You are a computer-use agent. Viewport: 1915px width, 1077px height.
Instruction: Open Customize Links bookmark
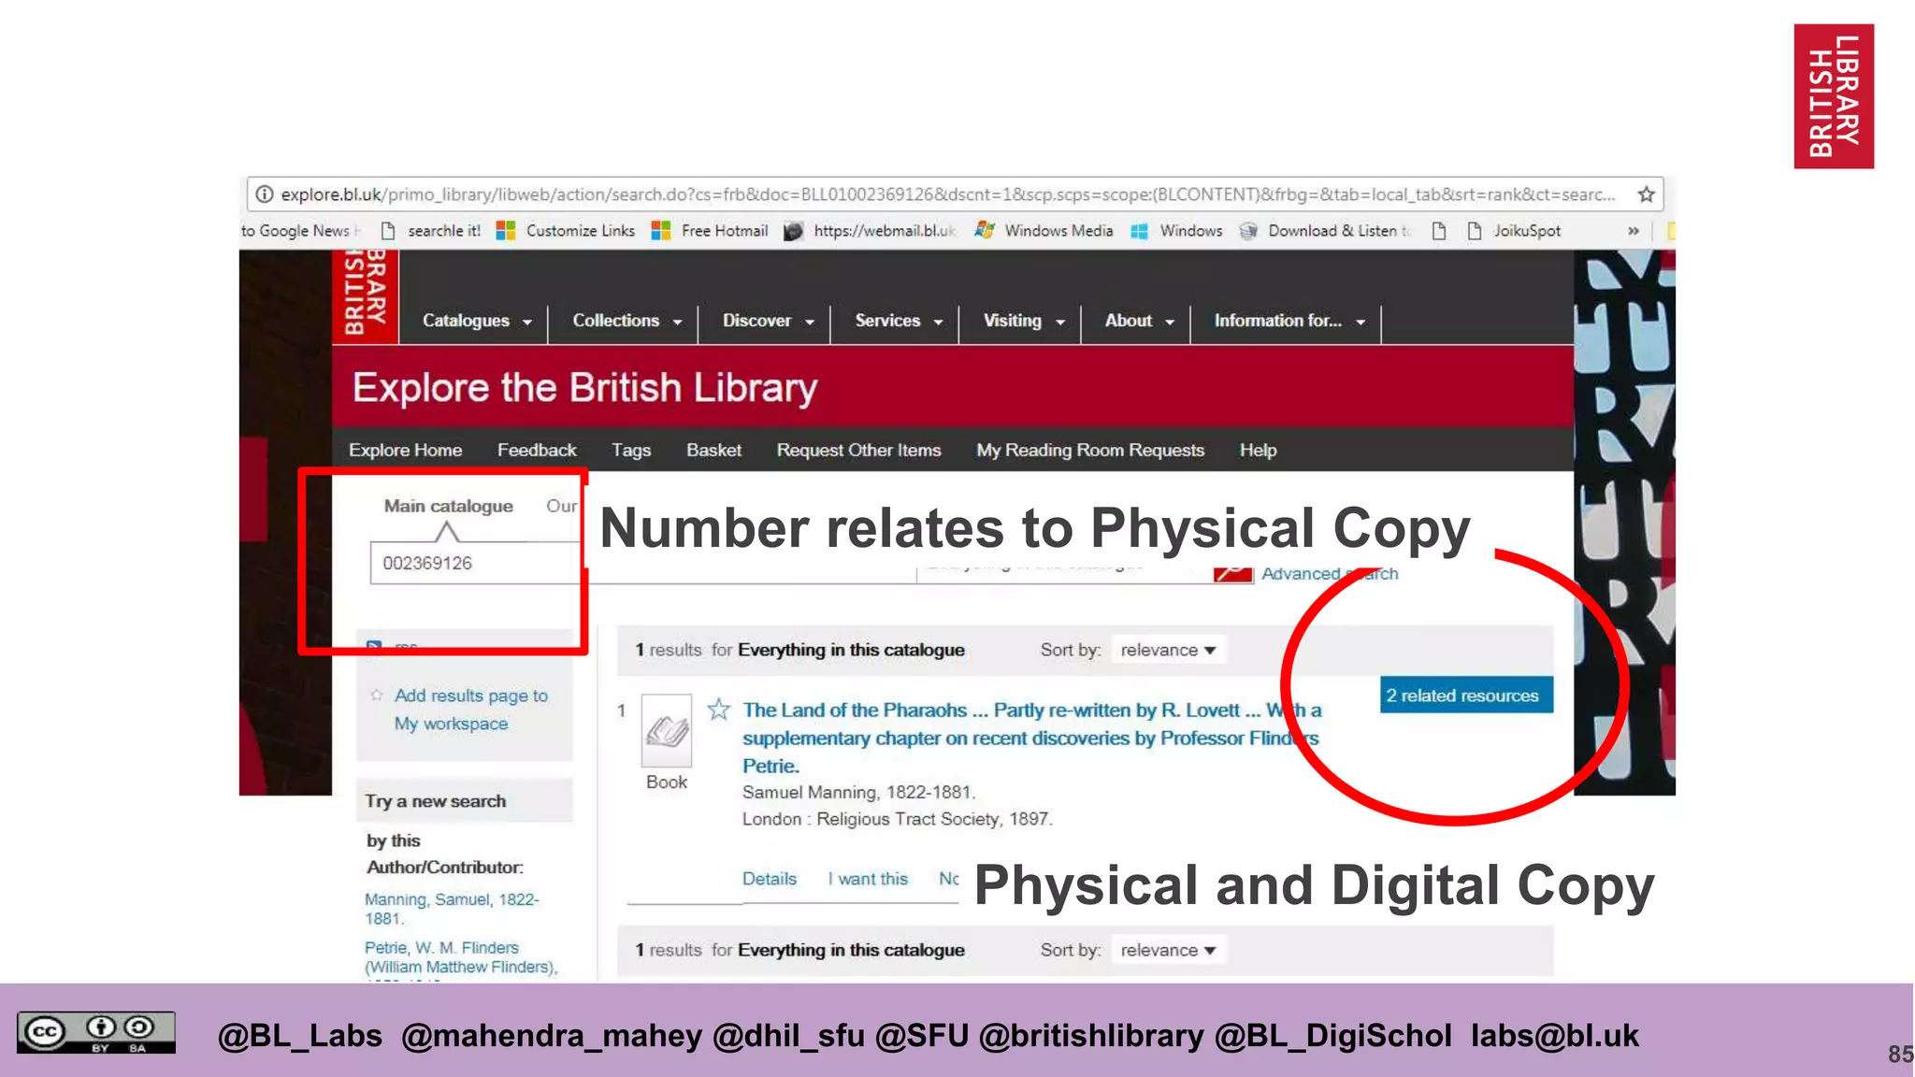point(566,231)
